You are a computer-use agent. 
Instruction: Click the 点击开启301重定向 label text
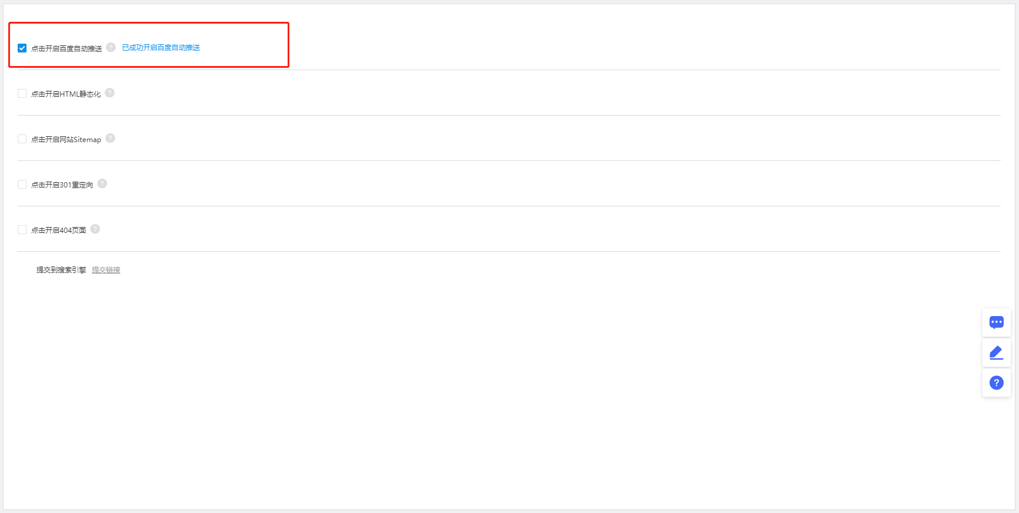coord(62,185)
